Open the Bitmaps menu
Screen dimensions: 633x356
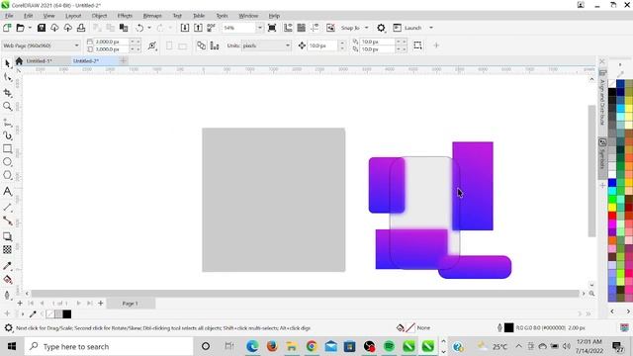pos(152,16)
